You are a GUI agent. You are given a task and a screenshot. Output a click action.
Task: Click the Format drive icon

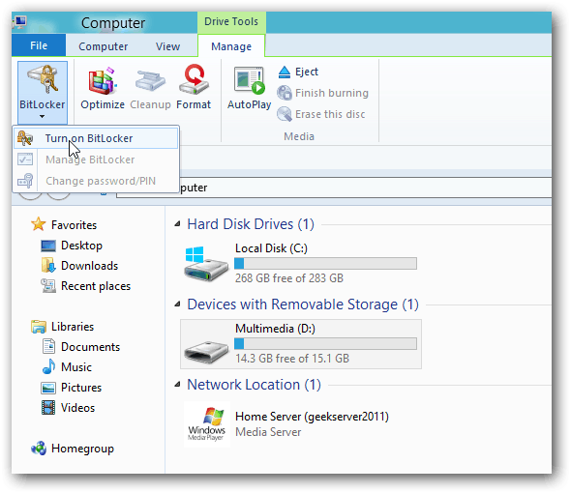(195, 80)
